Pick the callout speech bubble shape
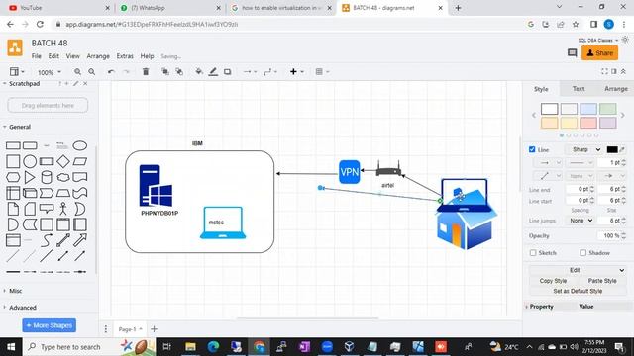This screenshot has height=356, width=634. pyautogui.click(x=47, y=209)
